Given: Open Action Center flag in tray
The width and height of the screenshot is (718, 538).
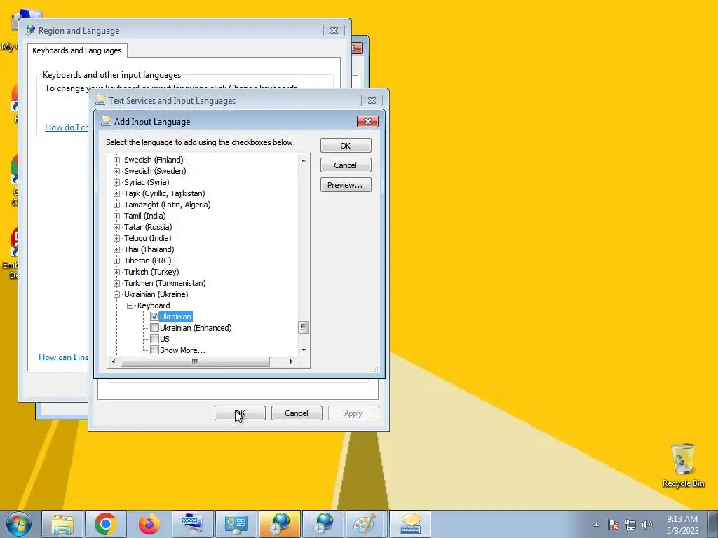Looking at the screenshot, I should 614,525.
